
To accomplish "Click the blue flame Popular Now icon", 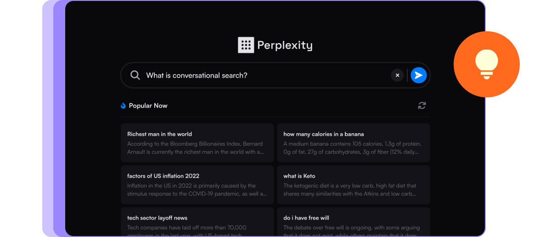I will 123,106.
